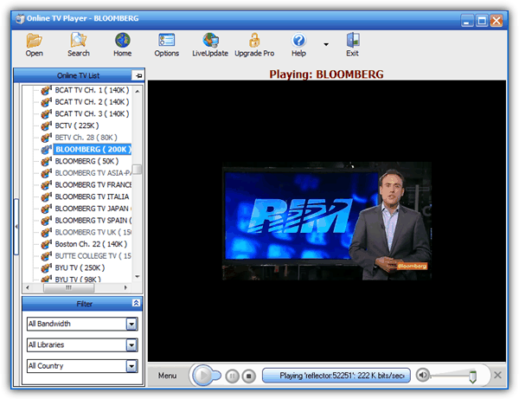Select BETV Ch. 28 (80K) channel
The height and width of the screenshot is (399, 519).
[86, 138]
